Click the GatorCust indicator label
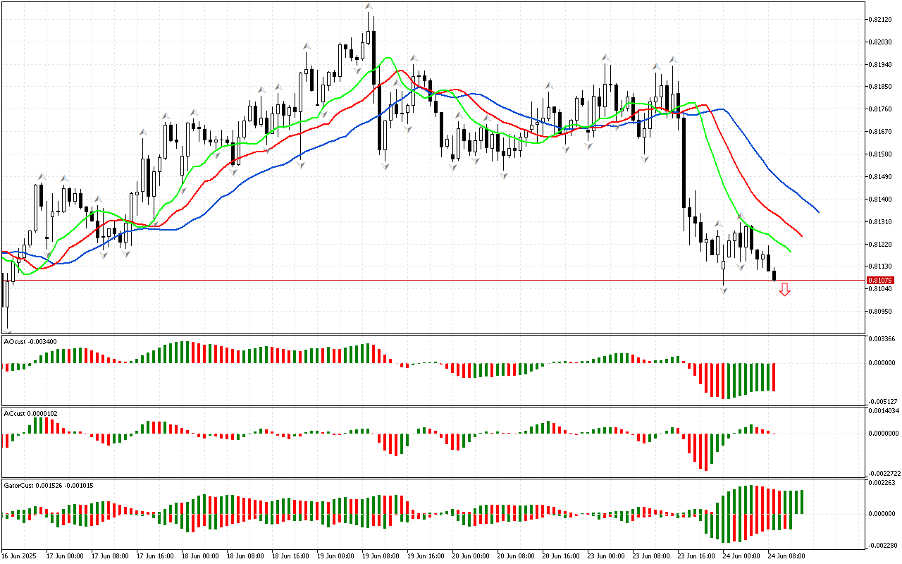The image size is (902, 564). tap(48, 486)
